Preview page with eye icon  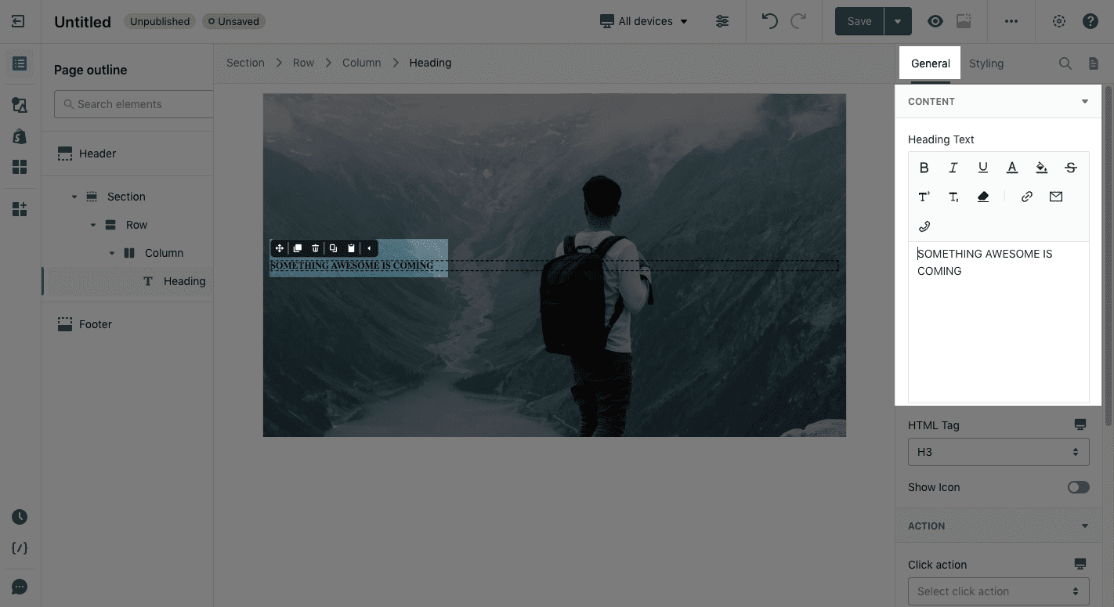pos(935,21)
